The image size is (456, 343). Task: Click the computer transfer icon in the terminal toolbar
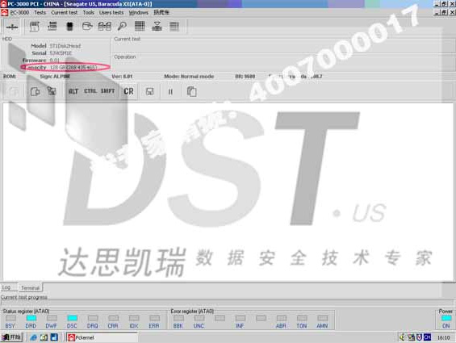(x=52, y=91)
